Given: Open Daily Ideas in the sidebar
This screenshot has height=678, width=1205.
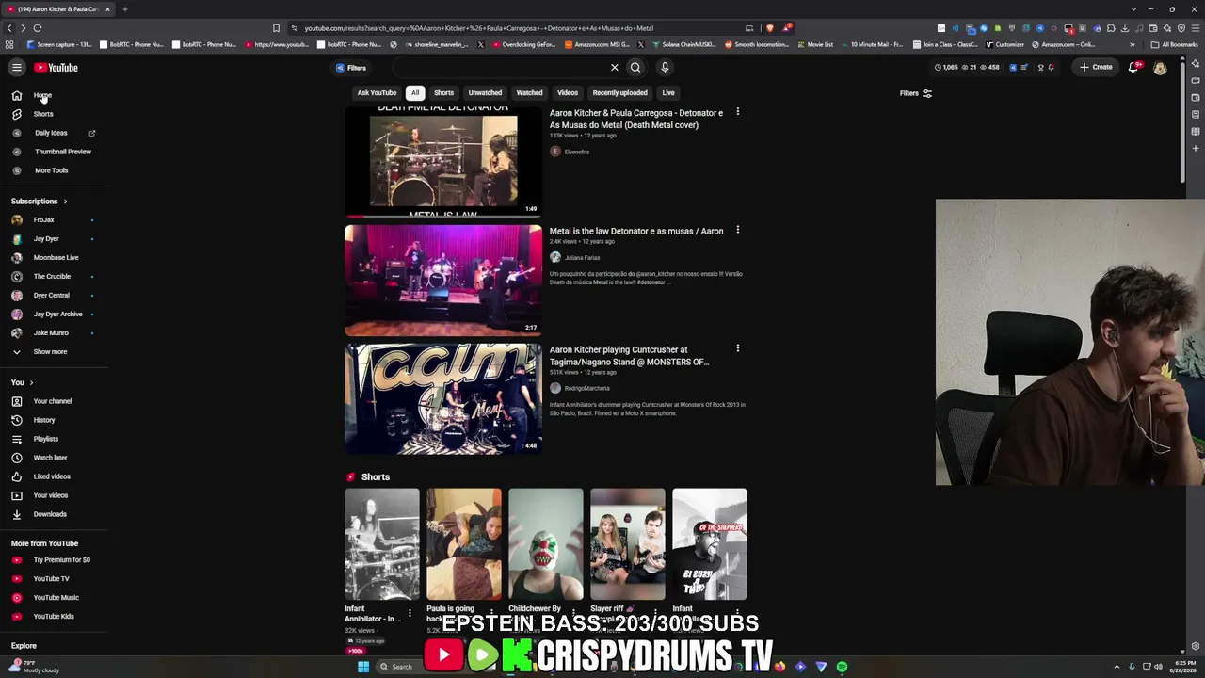Looking at the screenshot, I should (54, 133).
